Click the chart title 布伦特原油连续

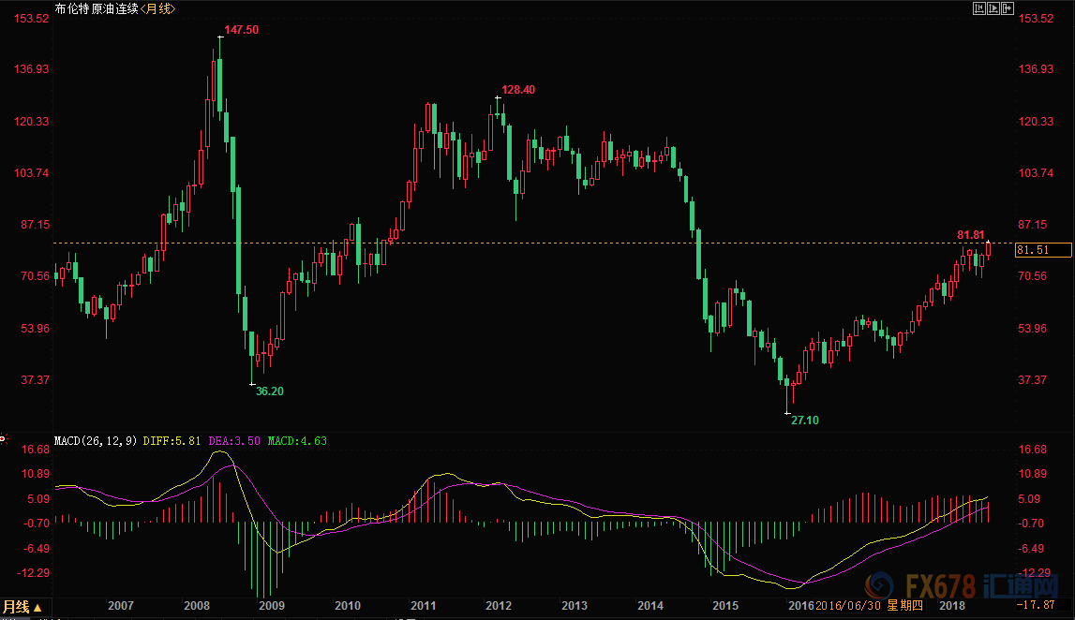[97, 8]
